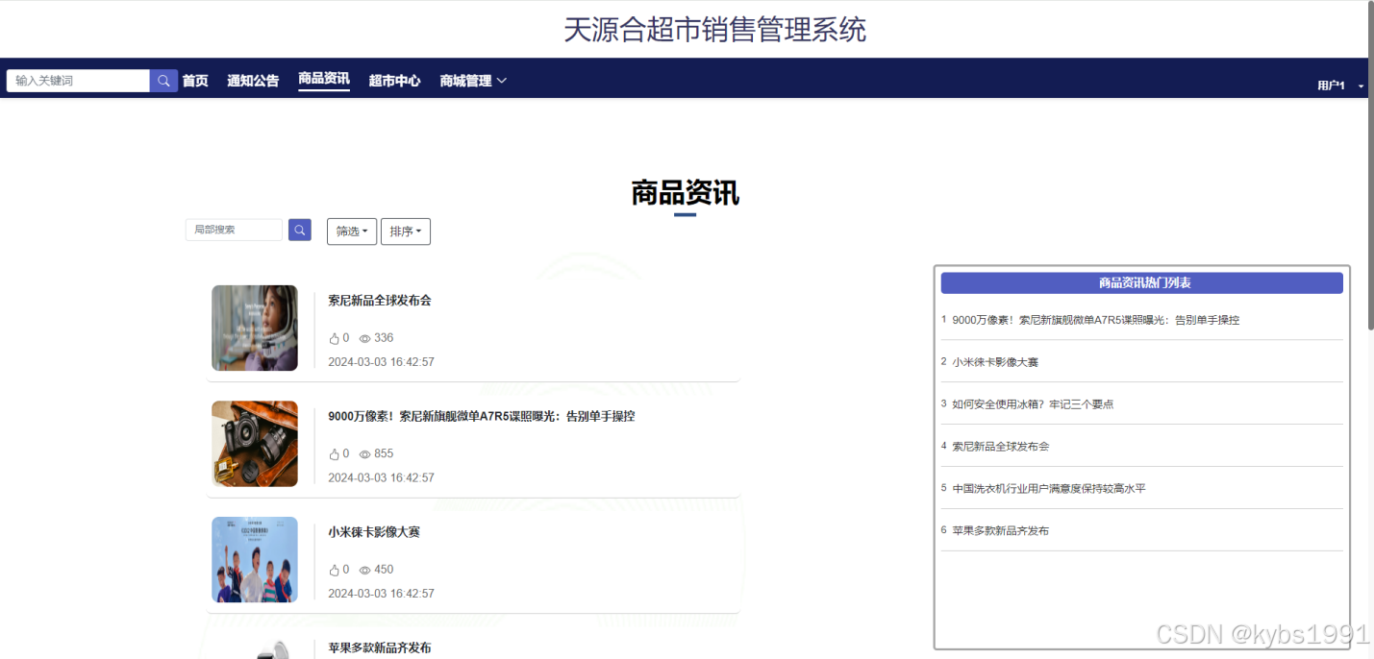The image size is (1374, 659).
Task: Open the 排序 sort dropdown
Action: click(x=406, y=232)
